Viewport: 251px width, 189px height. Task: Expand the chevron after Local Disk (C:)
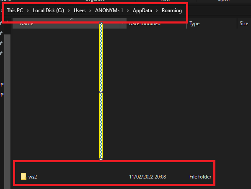(69, 10)
